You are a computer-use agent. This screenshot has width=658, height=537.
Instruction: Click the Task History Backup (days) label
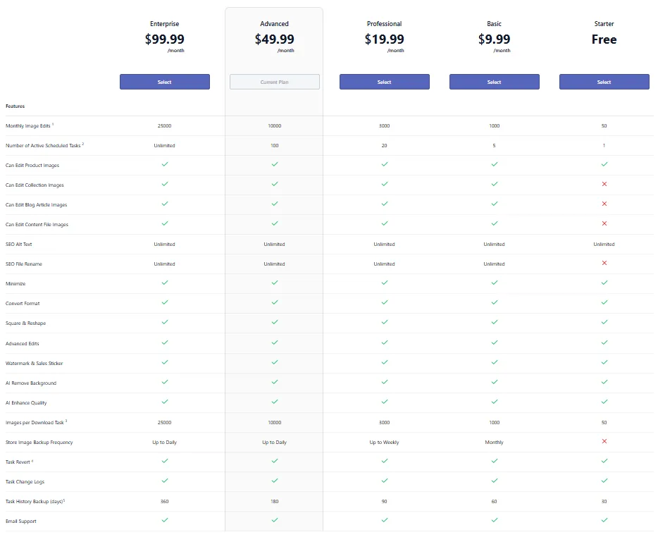[35, 501]
